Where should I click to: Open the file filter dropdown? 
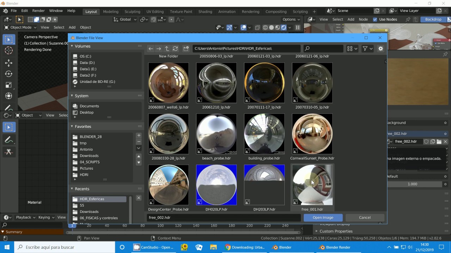pos(367,49)
